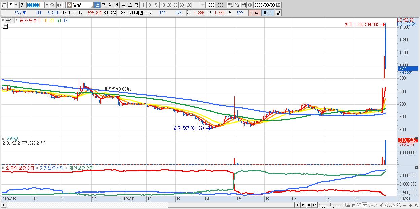Open the dropdown after the 120 interval button

tap(202, 5)
